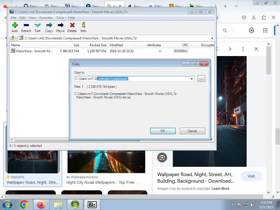The image size is (280, 210).
Task: Sort file list by Name column
Action: [x=31, y=45]
